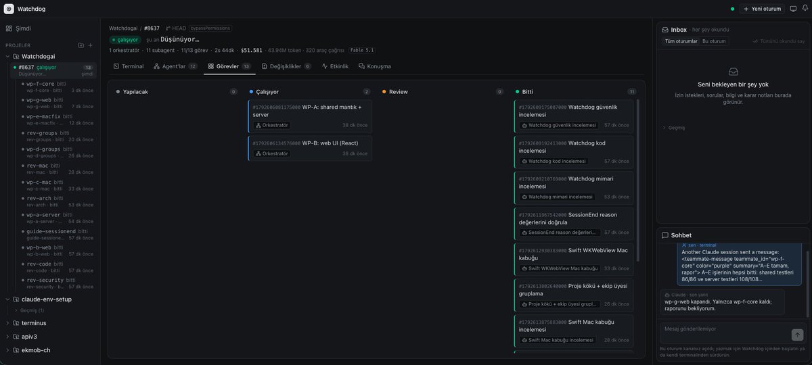Image resolution: width=812 pixels, height=365 pixels.
Task: Open notifications bell icon
Action: [x=805, y=9]
